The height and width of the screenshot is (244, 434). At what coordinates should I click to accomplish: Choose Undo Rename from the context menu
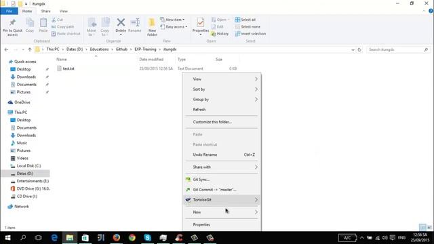pos(222,155)
